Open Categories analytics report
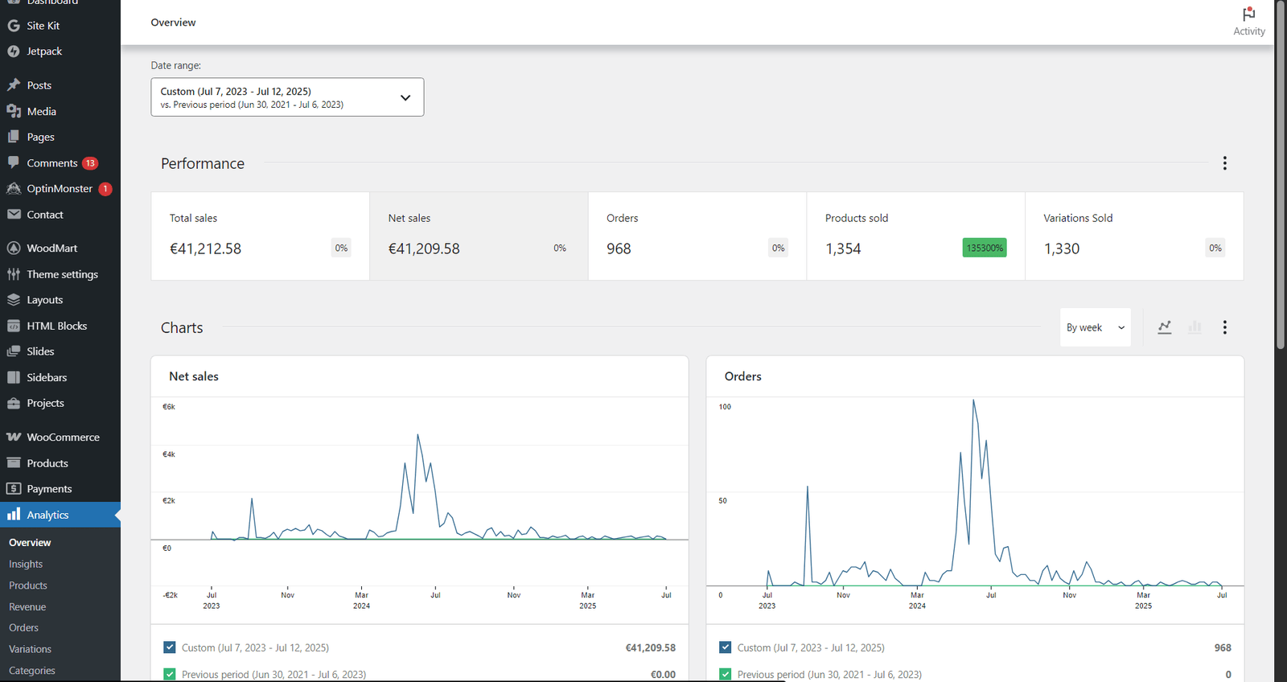This screenshot has width=1287, height=682. click(x=32, y=671)
